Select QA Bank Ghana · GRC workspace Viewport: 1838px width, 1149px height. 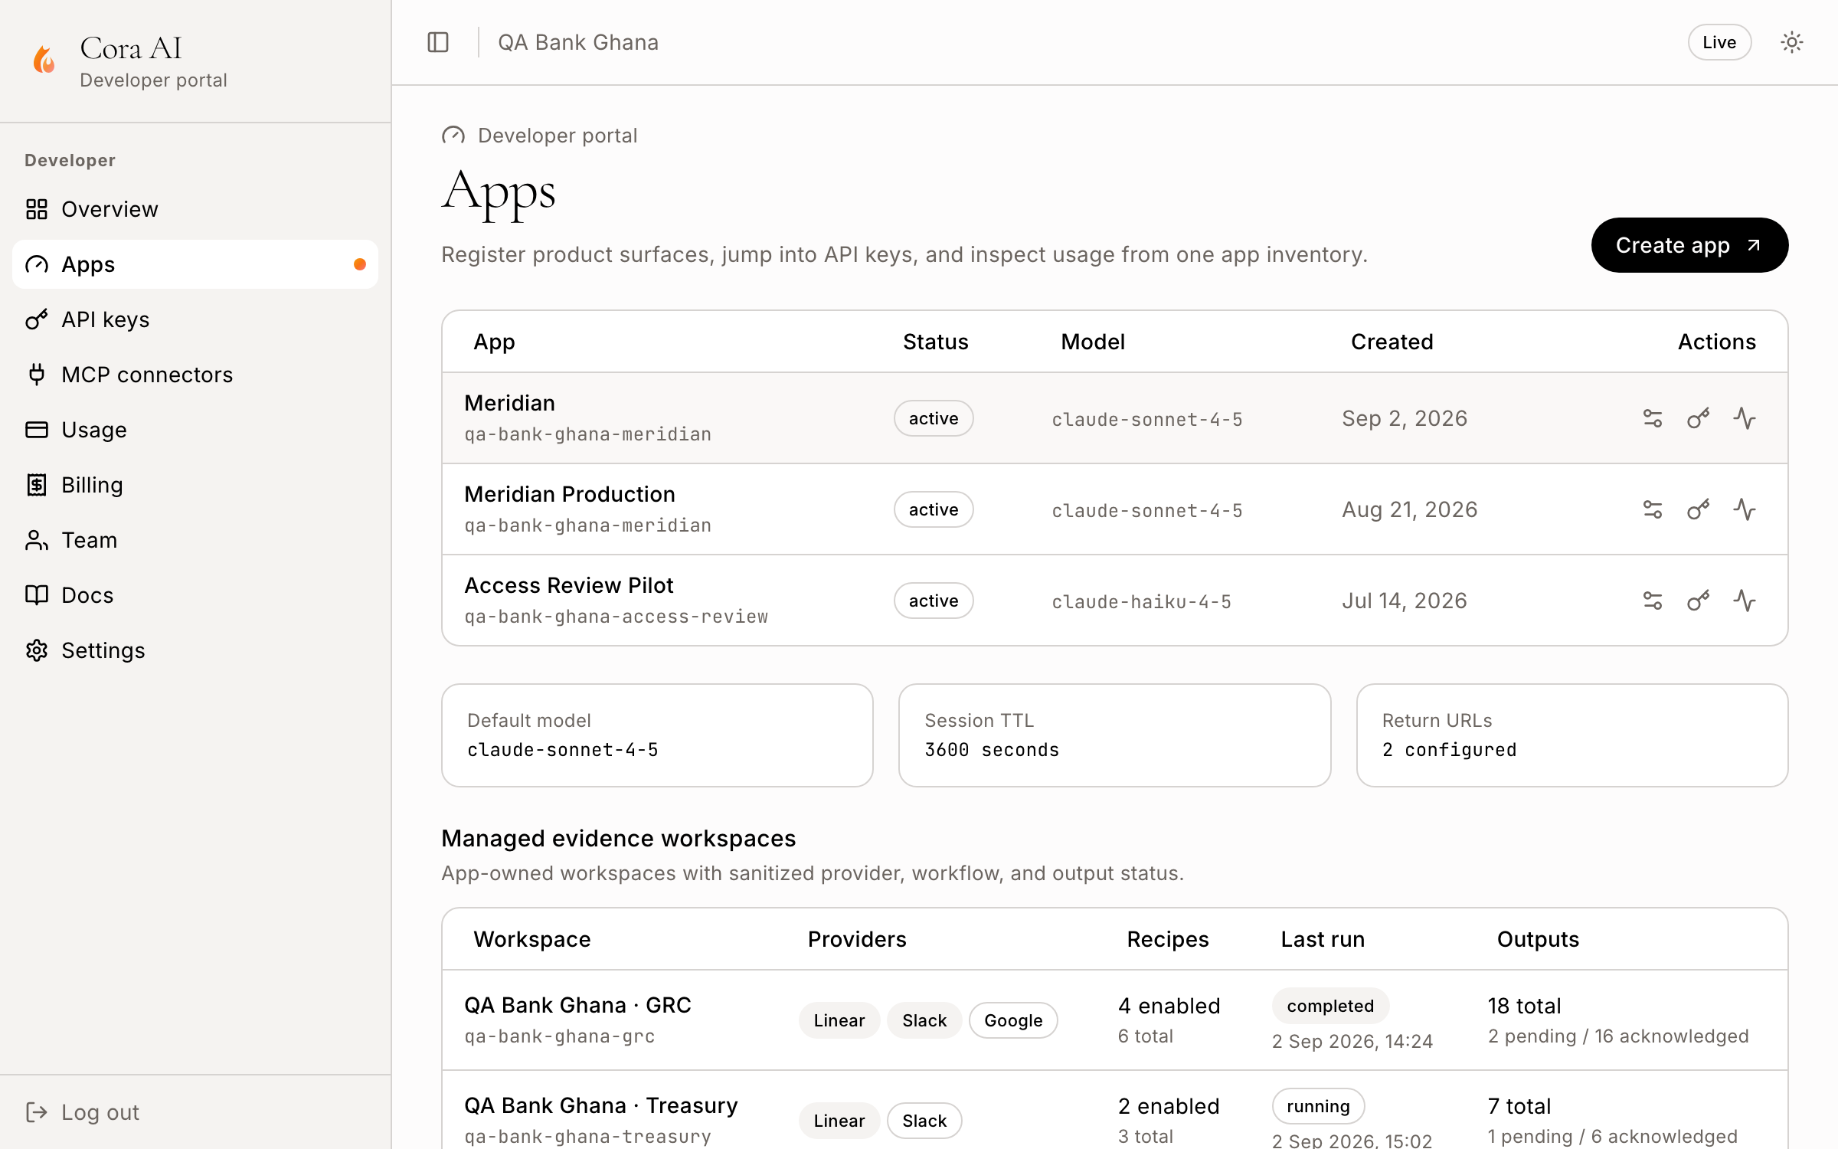577,1005
